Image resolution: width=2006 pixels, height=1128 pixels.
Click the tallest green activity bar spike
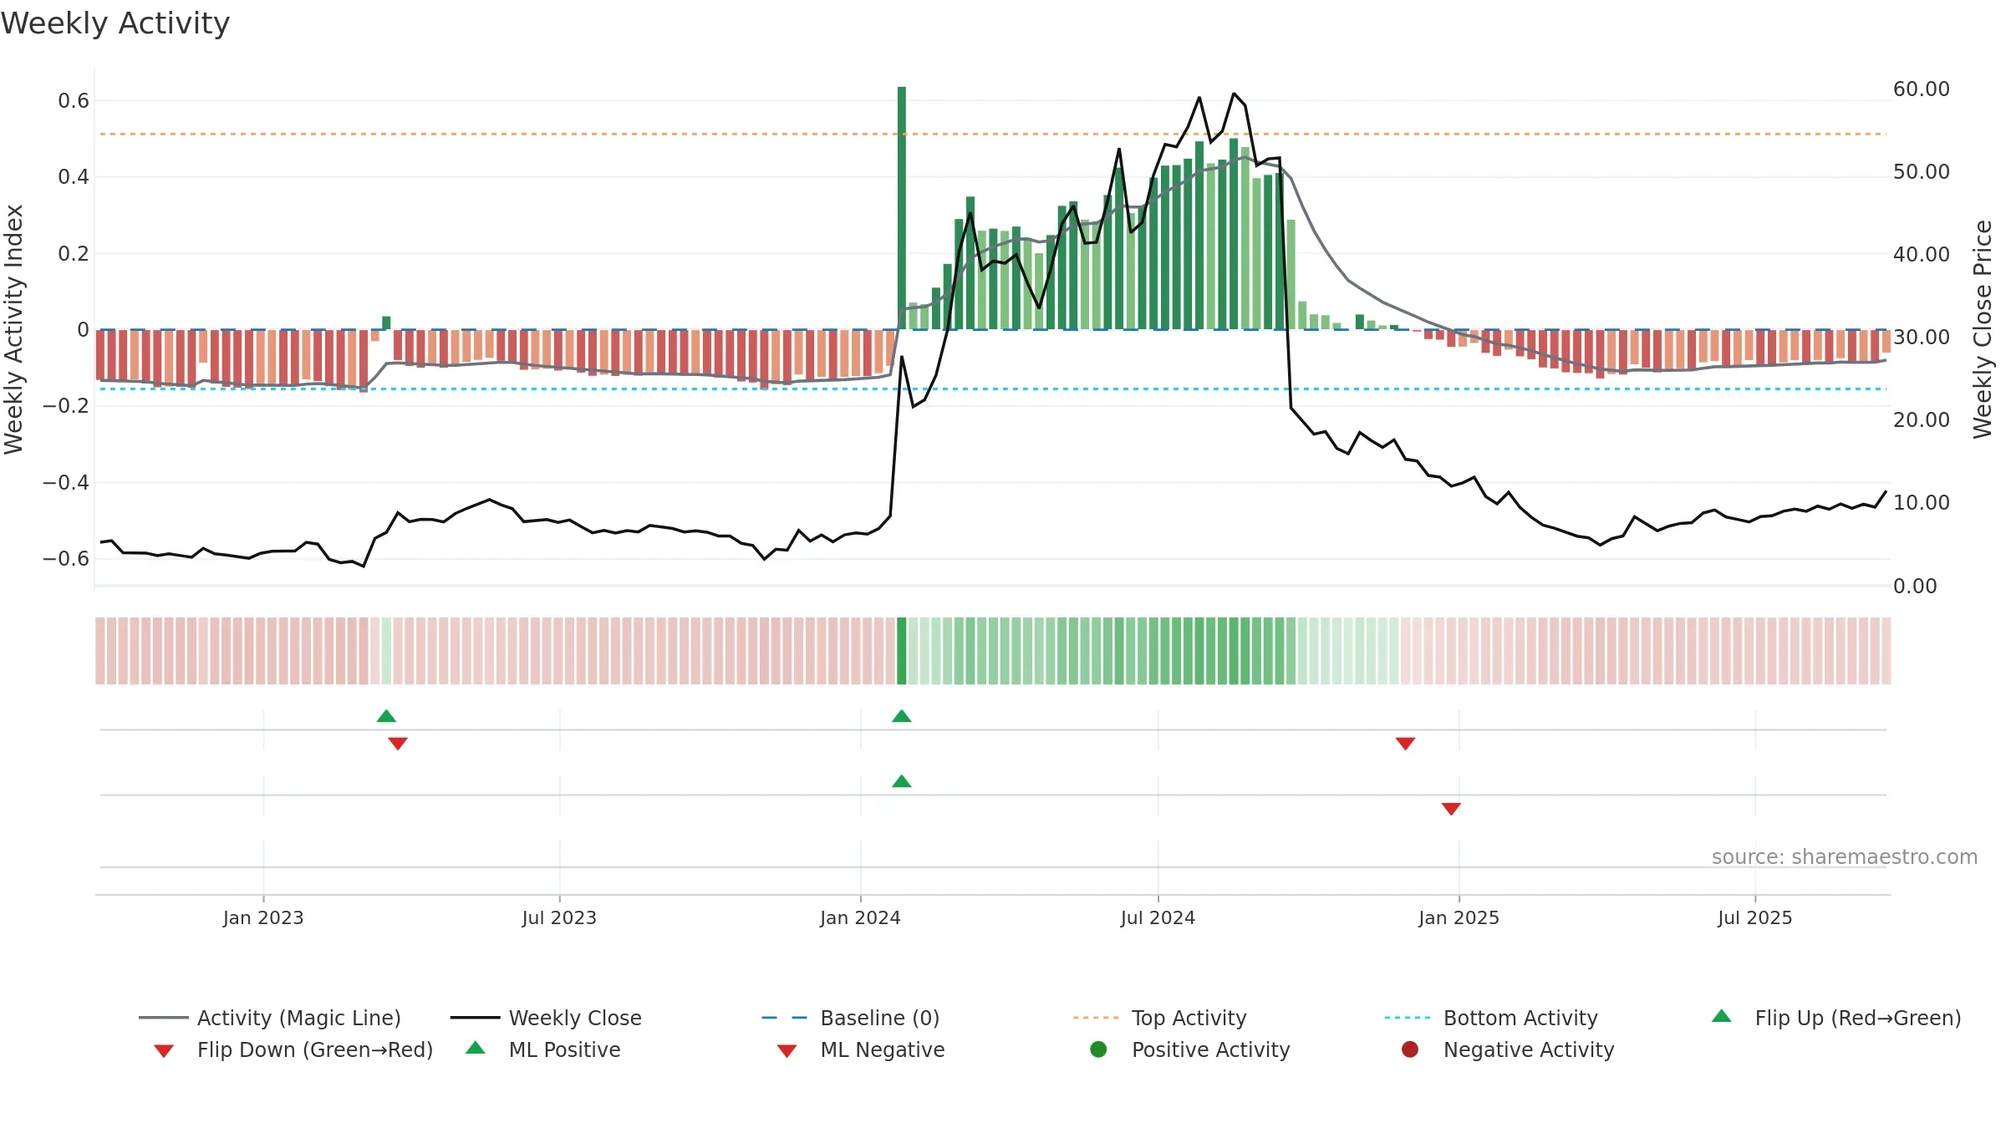point(902,207)
